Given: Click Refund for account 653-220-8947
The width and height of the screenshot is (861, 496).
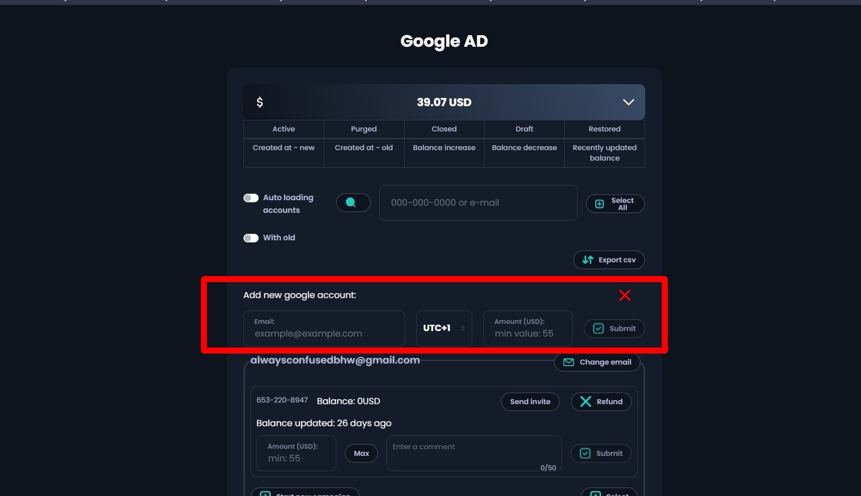Looking at the screenshot, I should click(x=601, y=402).
